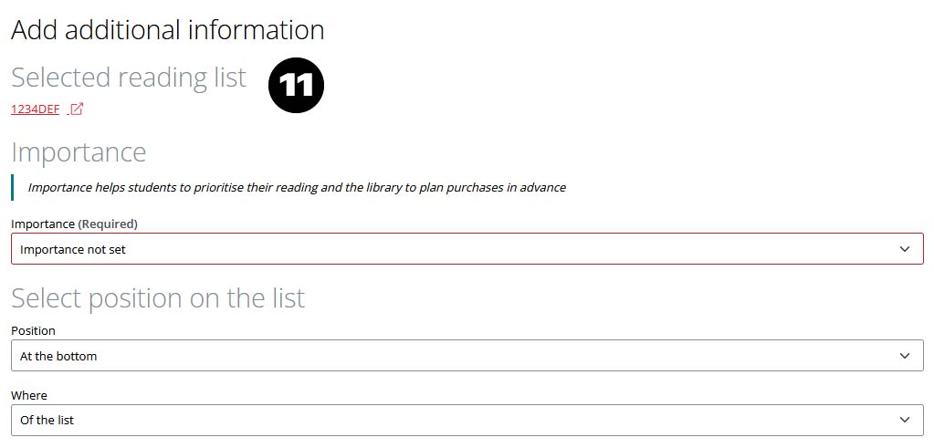Click the '(Required)' indicator text
Image resolution: width=934 pixels, height=448 pixels.
click(x=108, y=224)
